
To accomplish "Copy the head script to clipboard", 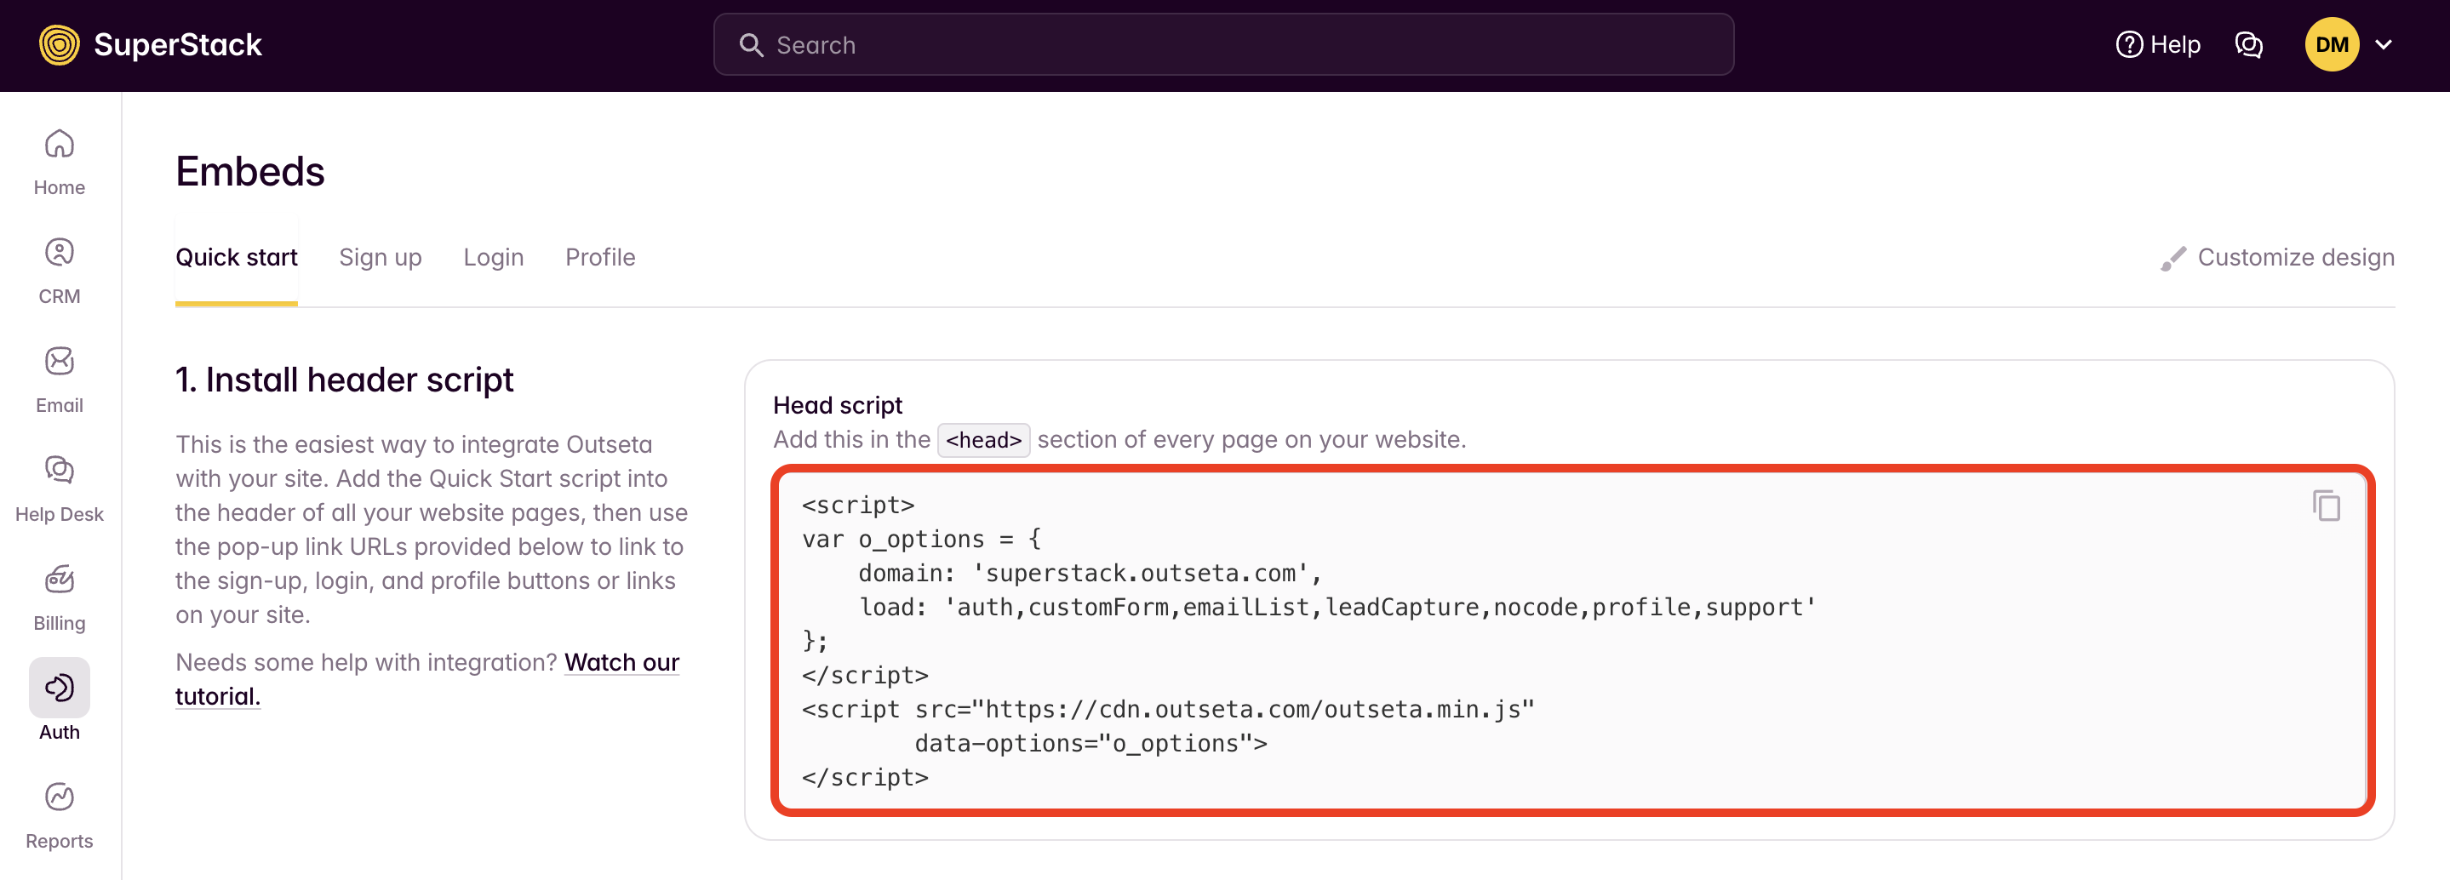I will [x=2326, y=506].
